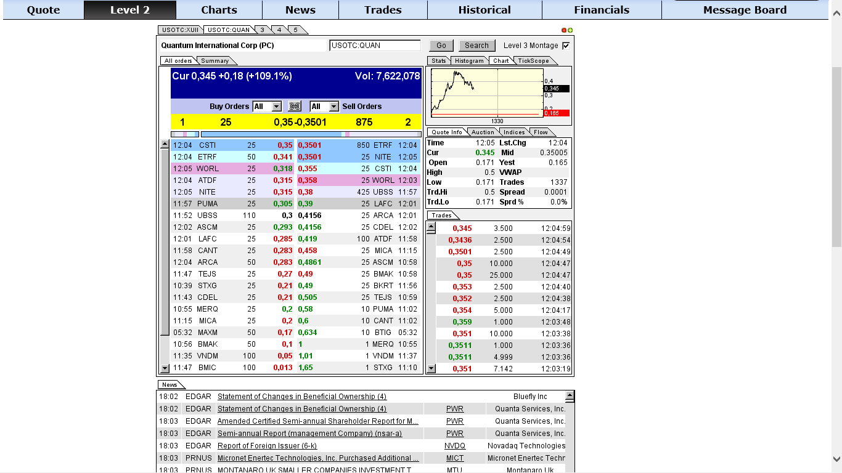Switch to the Summary tab
Viewport: 842px width, 473px height.
tap(215, 60)
